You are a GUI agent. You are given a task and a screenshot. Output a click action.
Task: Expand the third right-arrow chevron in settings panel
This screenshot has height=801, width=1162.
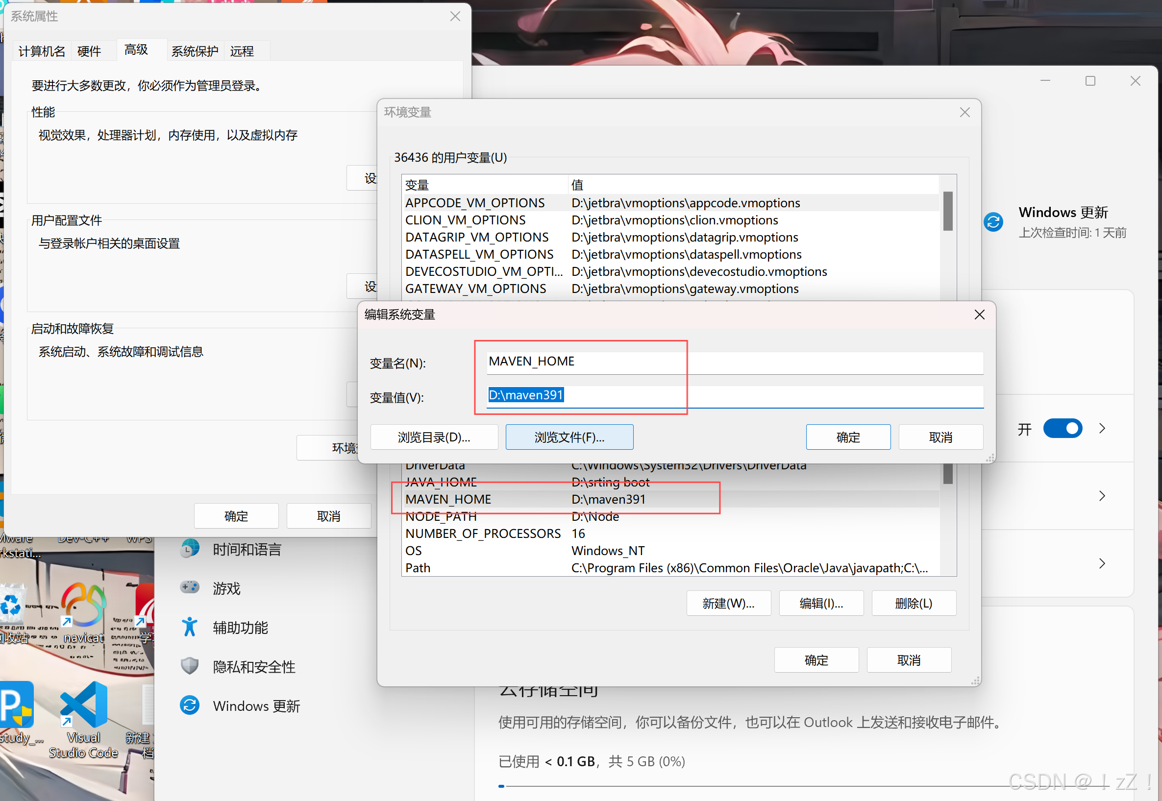[x=1102, y=563]
